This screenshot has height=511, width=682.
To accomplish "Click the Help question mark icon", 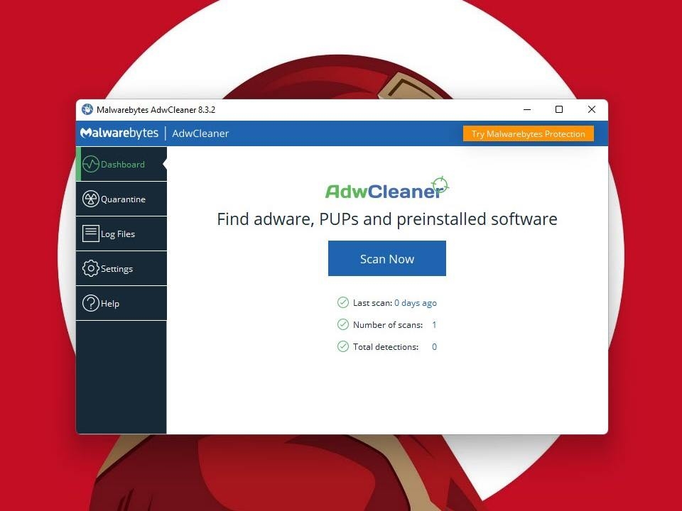I will pyautogui.click(x=90, y=303).
